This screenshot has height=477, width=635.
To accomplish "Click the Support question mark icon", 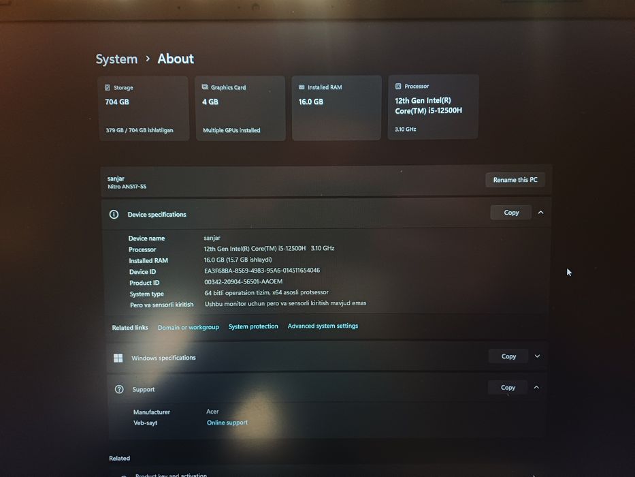I will (119, 389).
